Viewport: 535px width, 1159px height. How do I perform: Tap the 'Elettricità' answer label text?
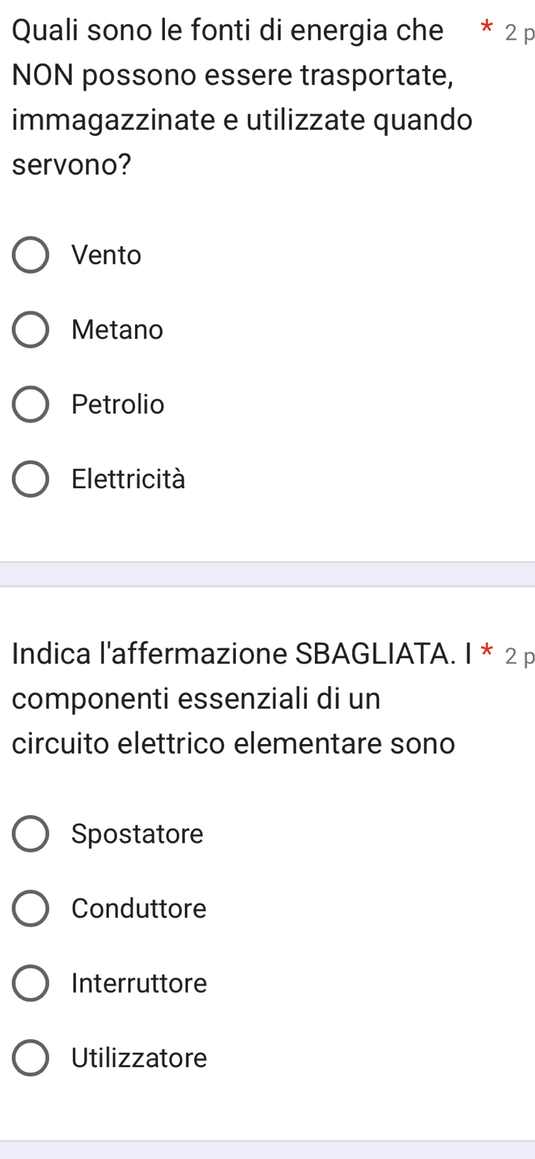[128, 478]
